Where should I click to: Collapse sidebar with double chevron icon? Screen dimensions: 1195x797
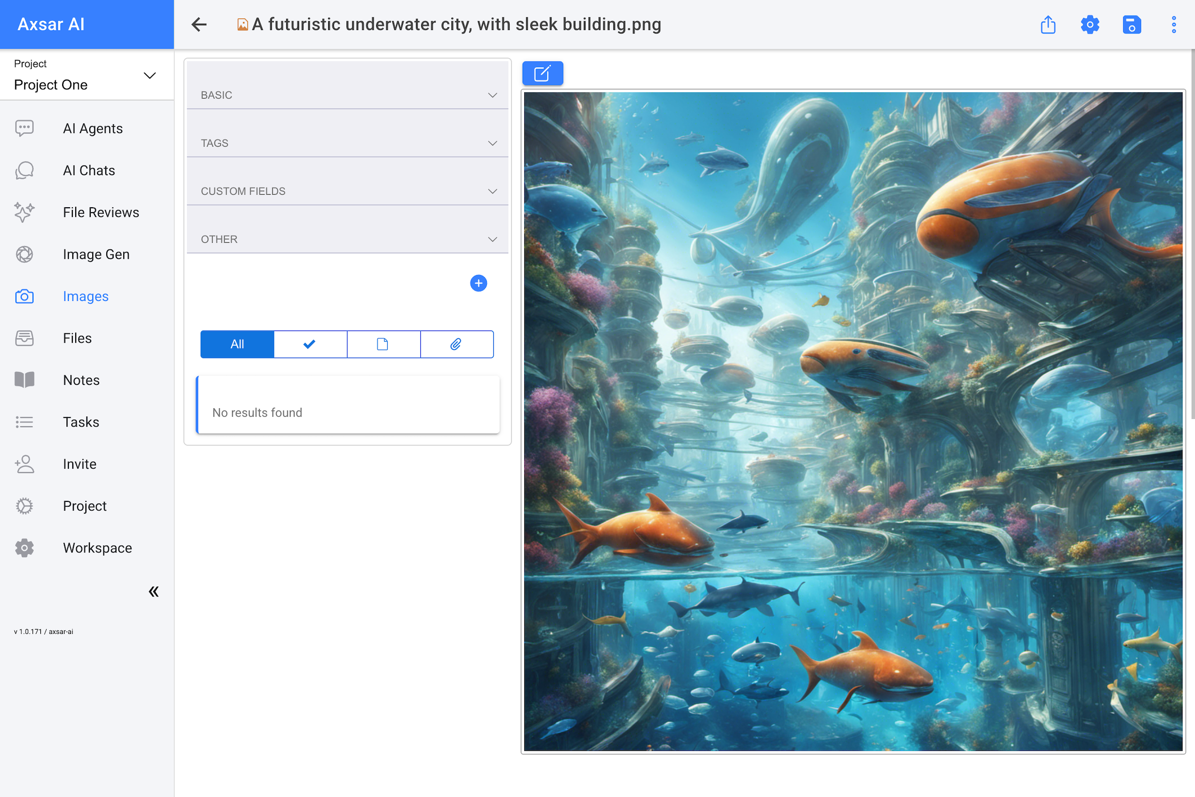[153, 591]
